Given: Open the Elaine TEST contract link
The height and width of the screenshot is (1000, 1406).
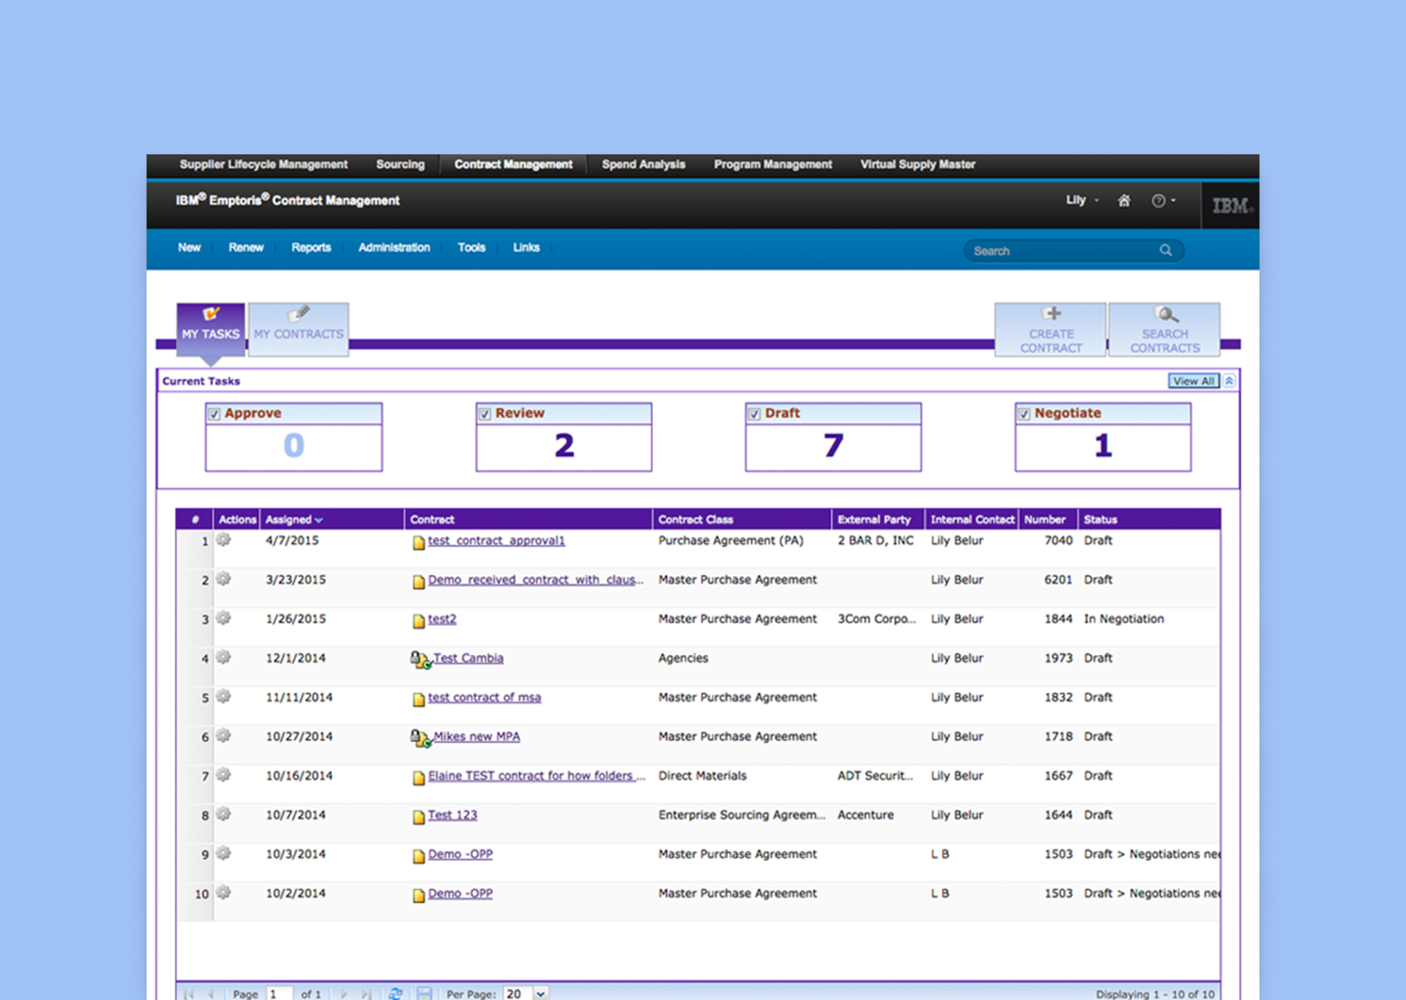Looking at the screenshot, I should tap(537, 775).
